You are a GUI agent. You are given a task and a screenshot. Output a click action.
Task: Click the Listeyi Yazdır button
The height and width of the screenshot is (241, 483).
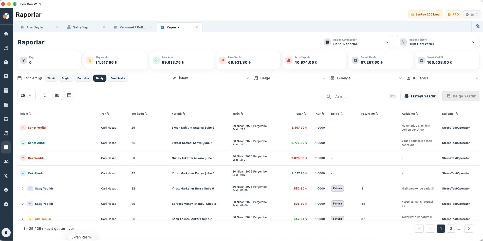[420, 96]
